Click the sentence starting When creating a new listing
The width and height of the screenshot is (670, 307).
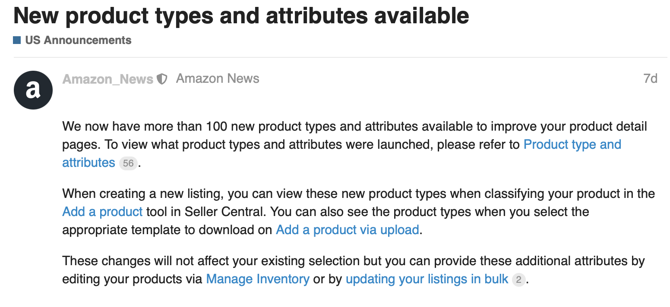[359, 203]
